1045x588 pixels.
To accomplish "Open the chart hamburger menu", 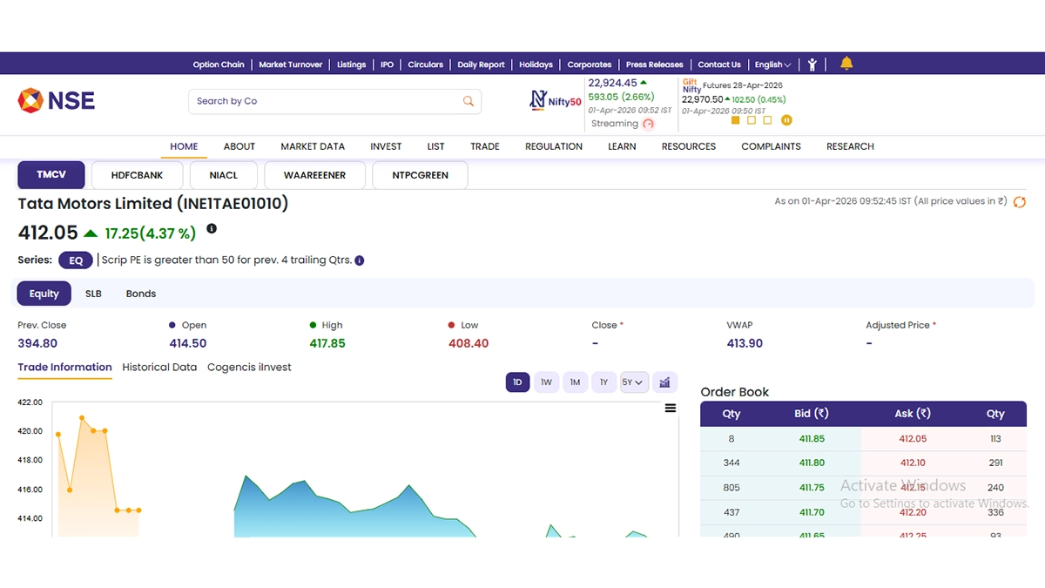I will click(x=671, y=408).
